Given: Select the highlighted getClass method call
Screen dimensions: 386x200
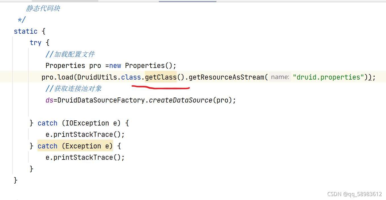Looking at the screenshot, I should (160, 77).
